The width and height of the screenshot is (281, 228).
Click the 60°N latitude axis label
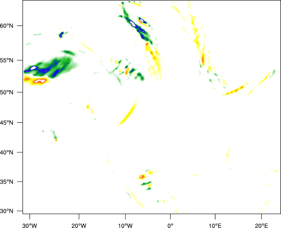(x=7, y=26)
